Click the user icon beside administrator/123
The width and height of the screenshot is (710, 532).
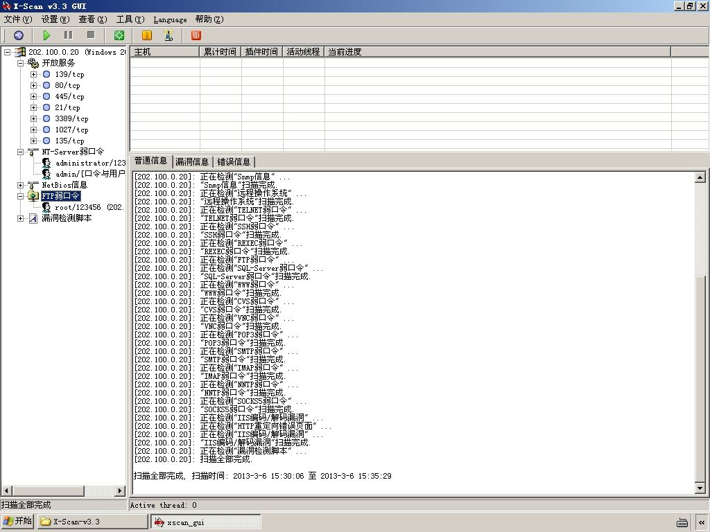[x=46, y=163]
